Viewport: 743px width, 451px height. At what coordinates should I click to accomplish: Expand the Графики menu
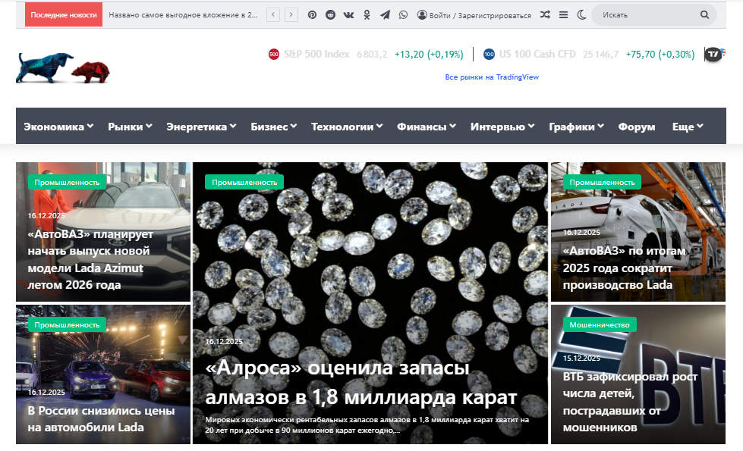click(x=576, y=127)
